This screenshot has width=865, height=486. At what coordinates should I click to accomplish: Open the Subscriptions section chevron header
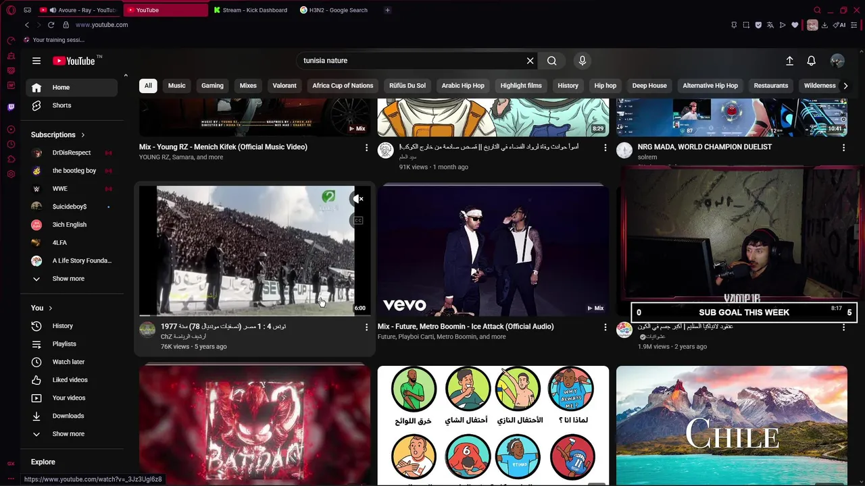pyautogui.click(x=58, y=135)
